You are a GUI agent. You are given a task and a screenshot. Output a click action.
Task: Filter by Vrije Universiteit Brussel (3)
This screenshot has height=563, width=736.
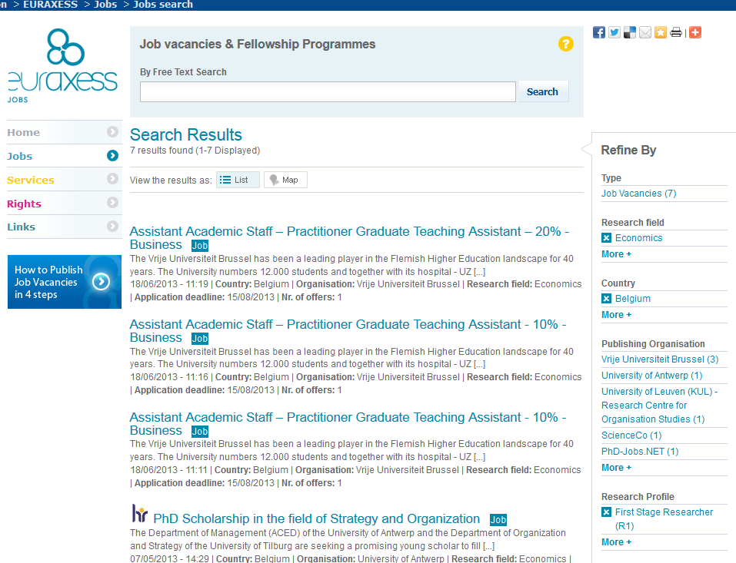[660, 359]
